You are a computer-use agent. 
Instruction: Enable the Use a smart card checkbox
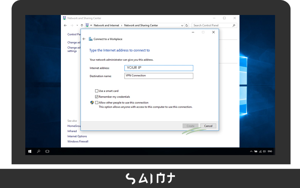[x=97, y=91]
